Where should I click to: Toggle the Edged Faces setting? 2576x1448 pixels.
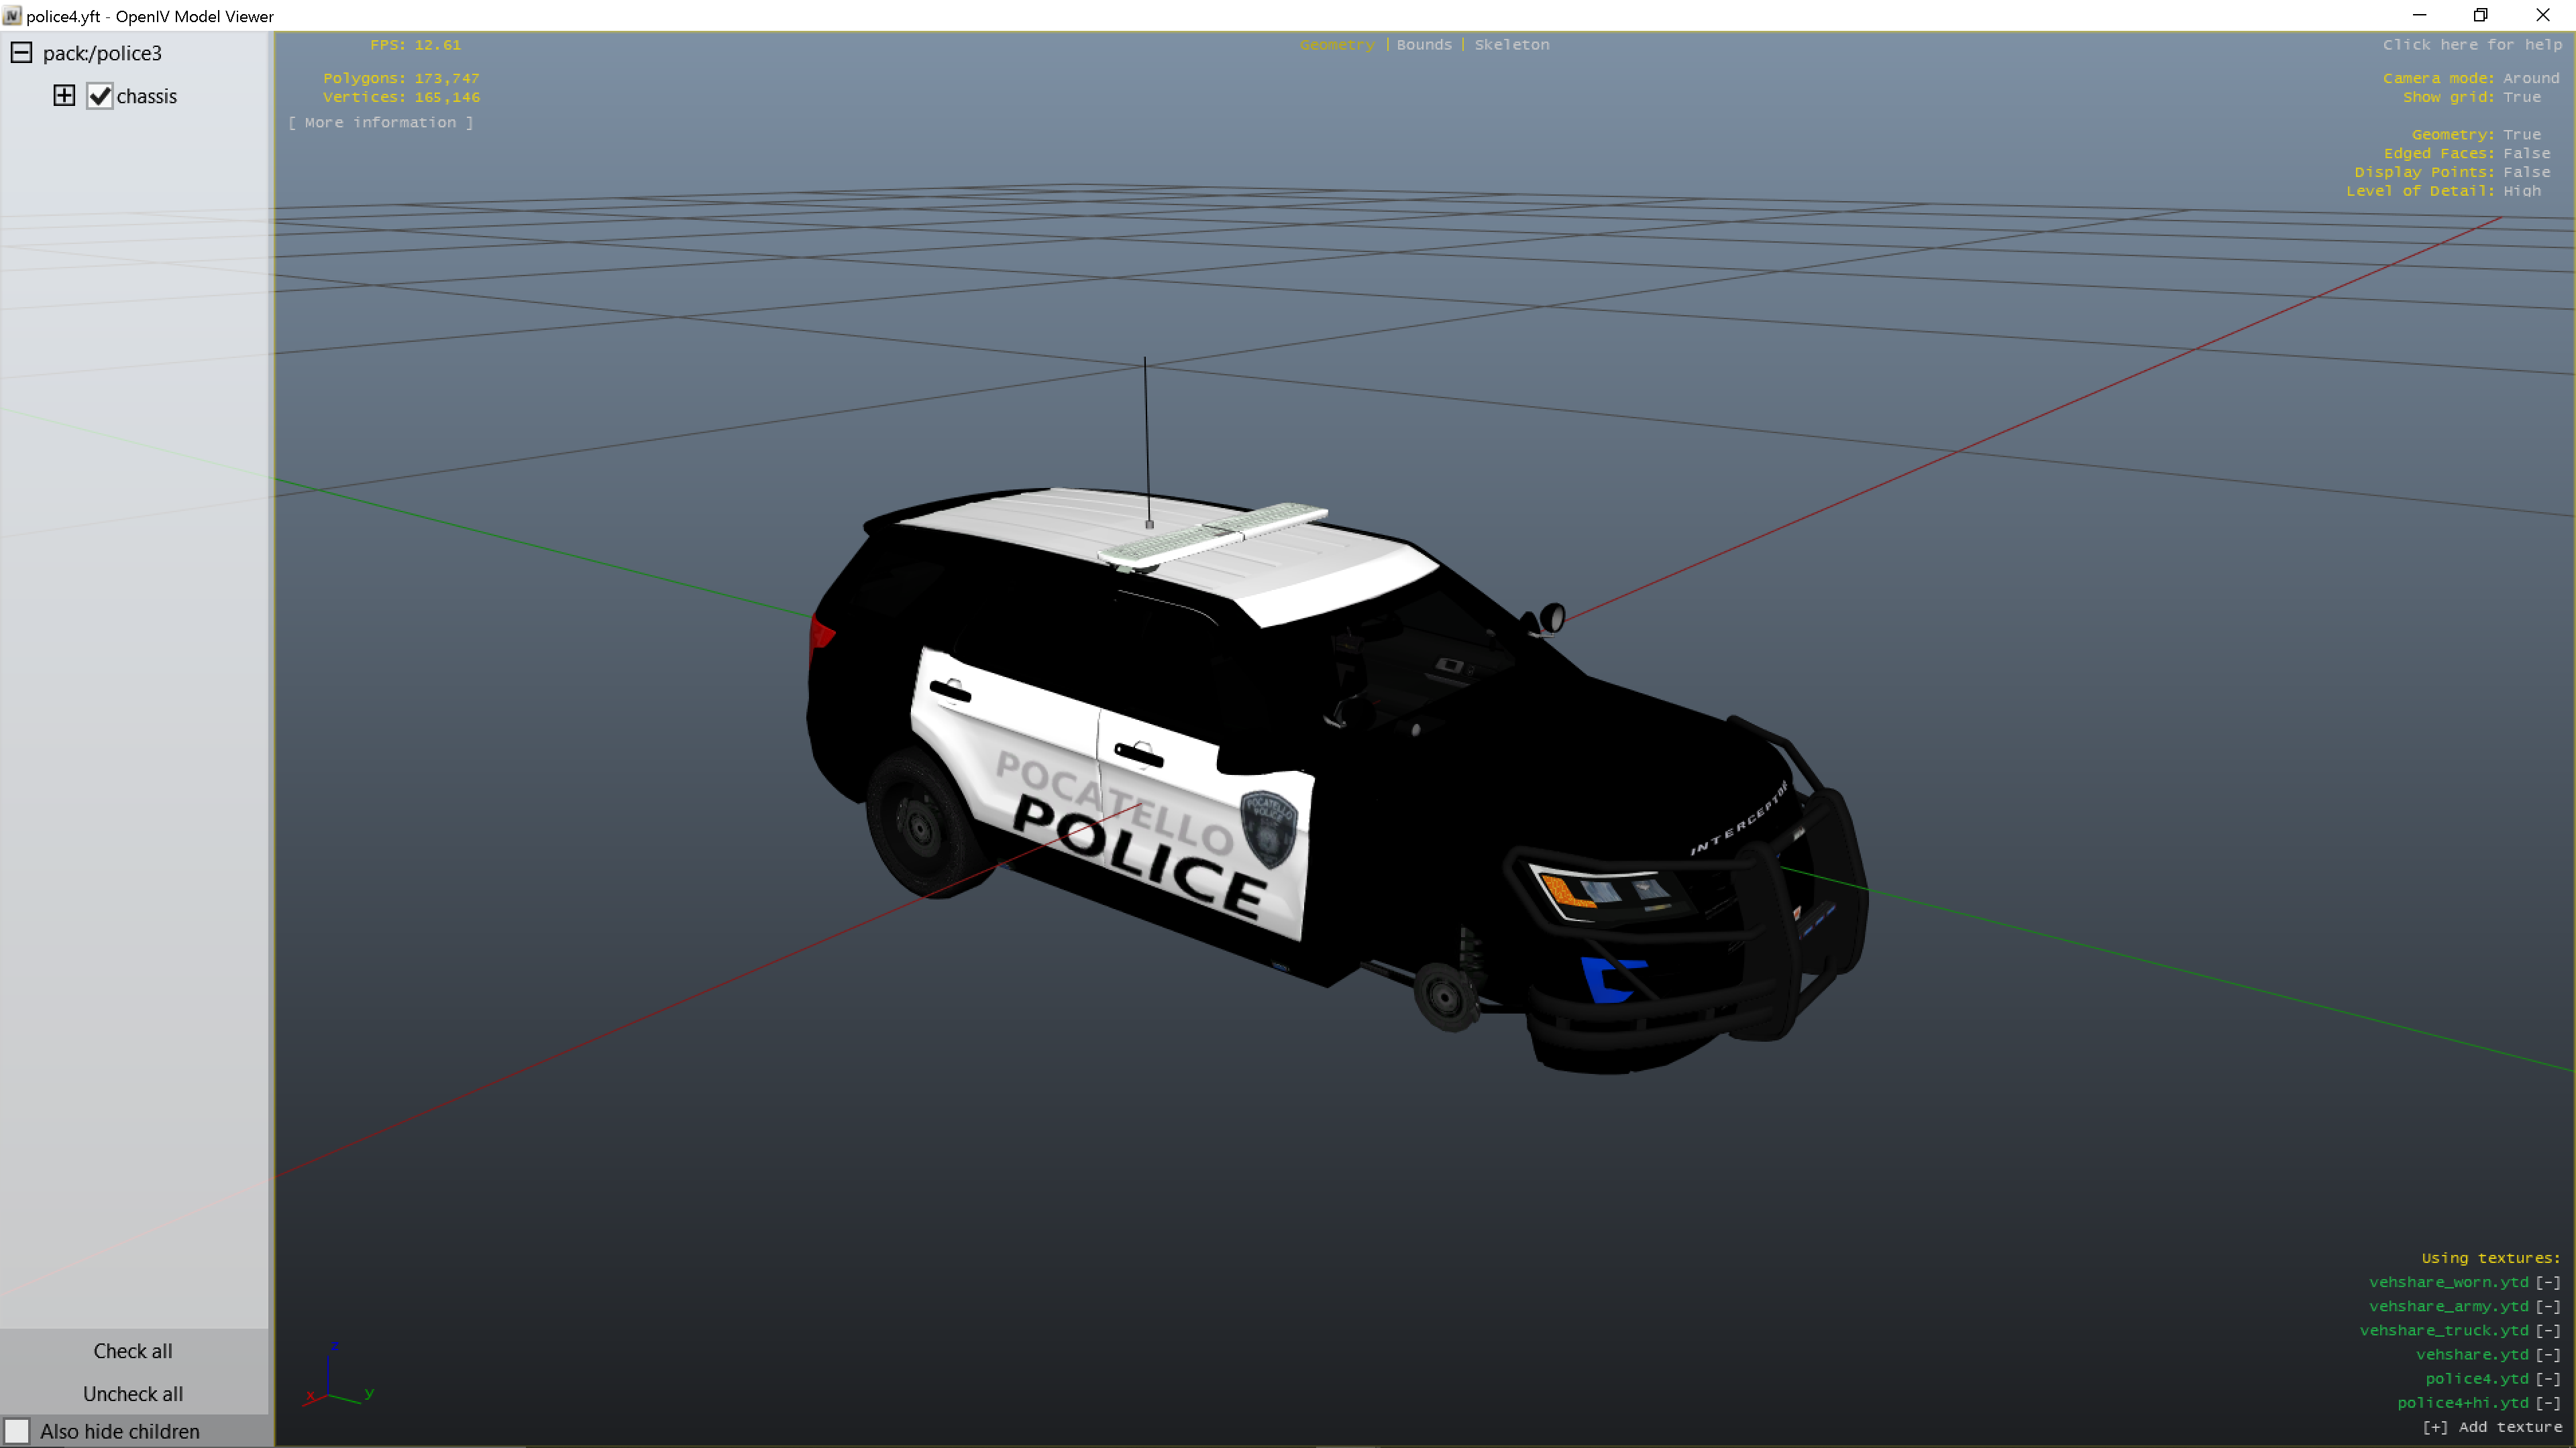pos(2526,153)
